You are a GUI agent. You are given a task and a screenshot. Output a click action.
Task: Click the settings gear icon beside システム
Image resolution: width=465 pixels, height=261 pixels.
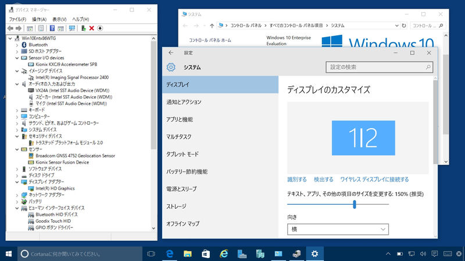tap(171, 67)
